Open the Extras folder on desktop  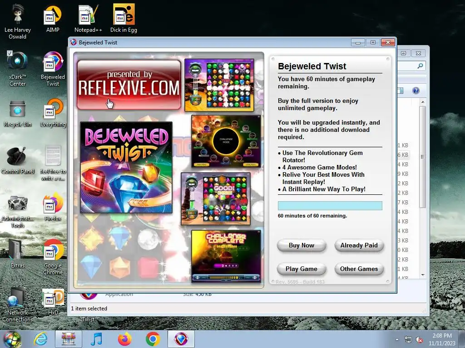click(18, 255)
